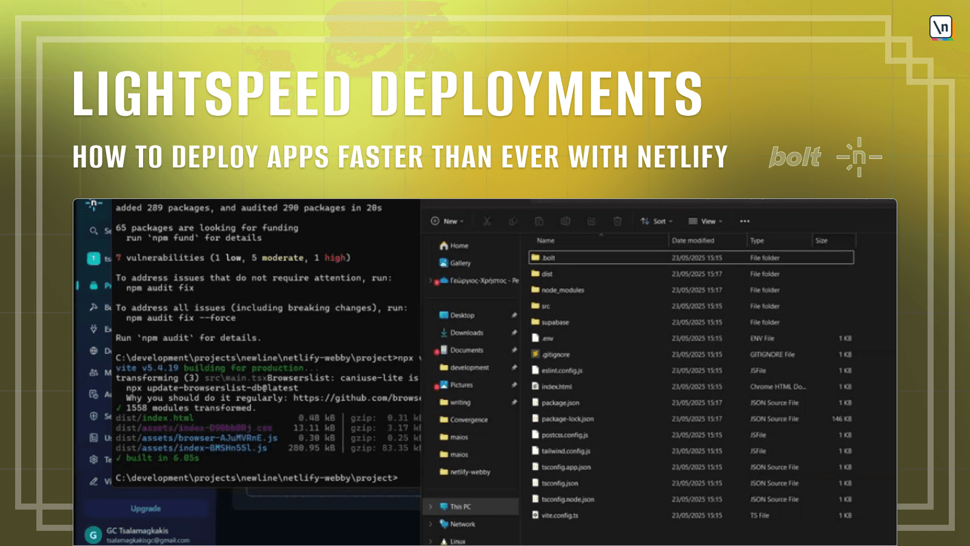Open Documents quick access folder
The width and height of the screenshot is (970, 546).
point(461,350)
